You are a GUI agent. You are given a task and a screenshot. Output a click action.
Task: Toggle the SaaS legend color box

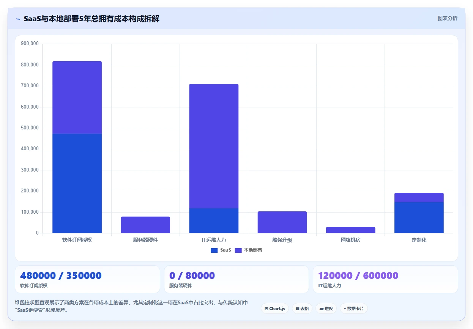coord(214,250)
